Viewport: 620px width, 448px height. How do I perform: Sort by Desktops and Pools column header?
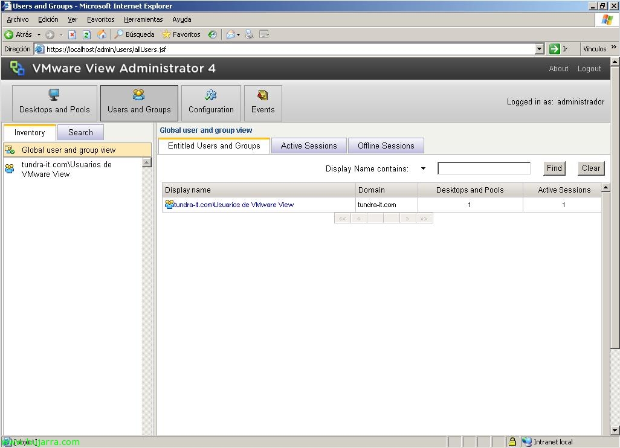coord(470,190)
